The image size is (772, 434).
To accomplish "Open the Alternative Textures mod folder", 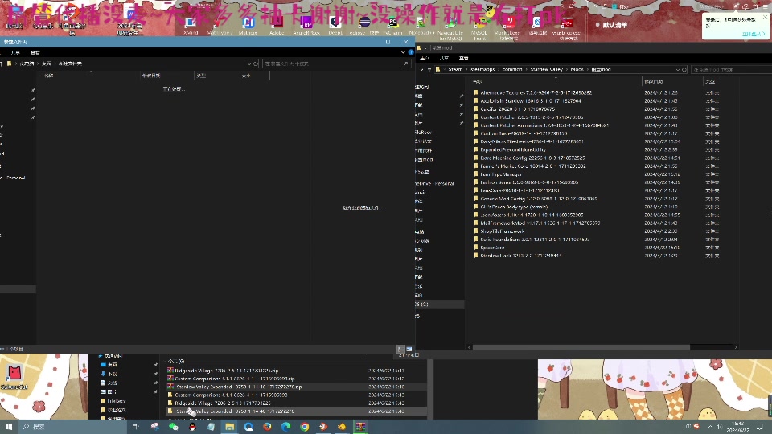I will (536, 92).
